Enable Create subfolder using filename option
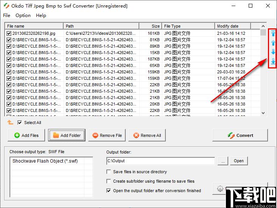Screen dimensions: 277x208 click(109, 181)
